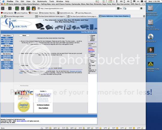162x130 pixels.
Task: Open the forward button history dropdown arrow
Action: tap(13, 8)
